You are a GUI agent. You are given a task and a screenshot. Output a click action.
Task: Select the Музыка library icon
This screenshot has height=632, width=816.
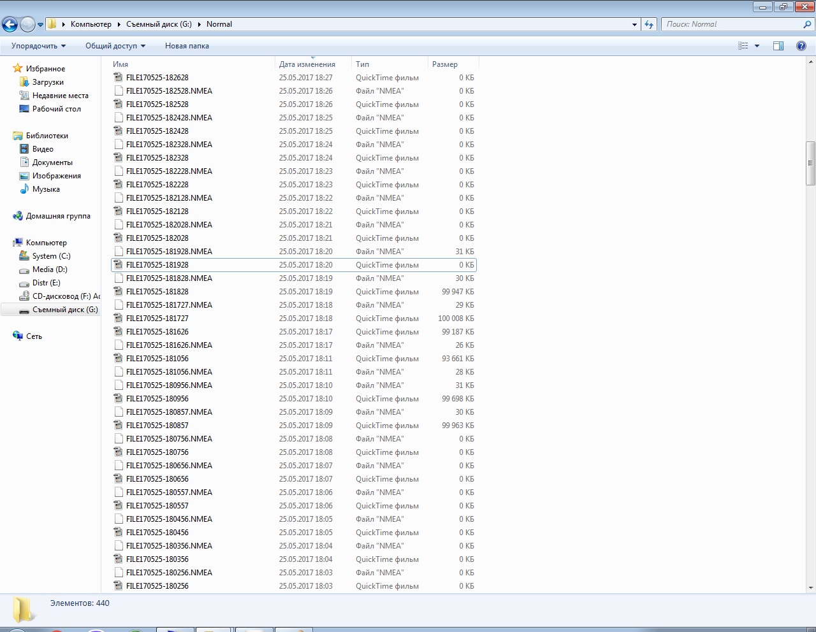point(24,189)
